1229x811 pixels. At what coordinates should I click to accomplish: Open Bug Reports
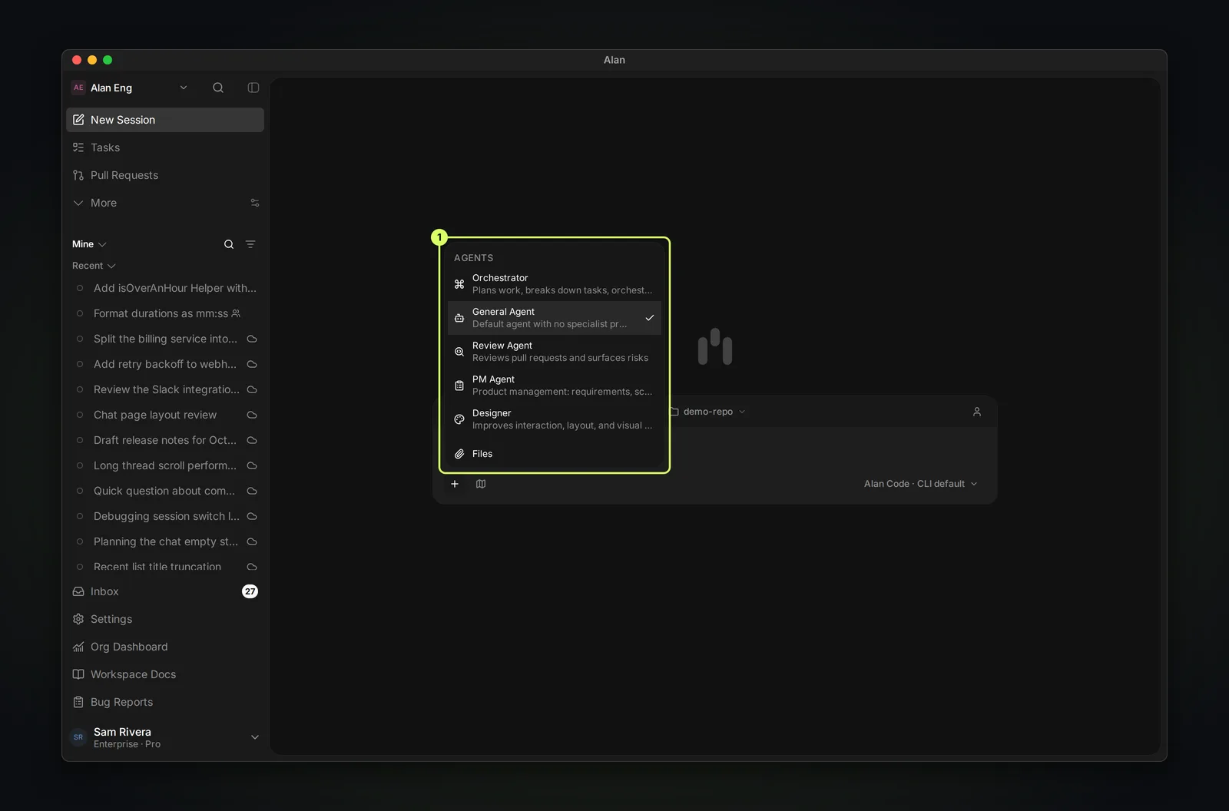(x=165, y=702)
